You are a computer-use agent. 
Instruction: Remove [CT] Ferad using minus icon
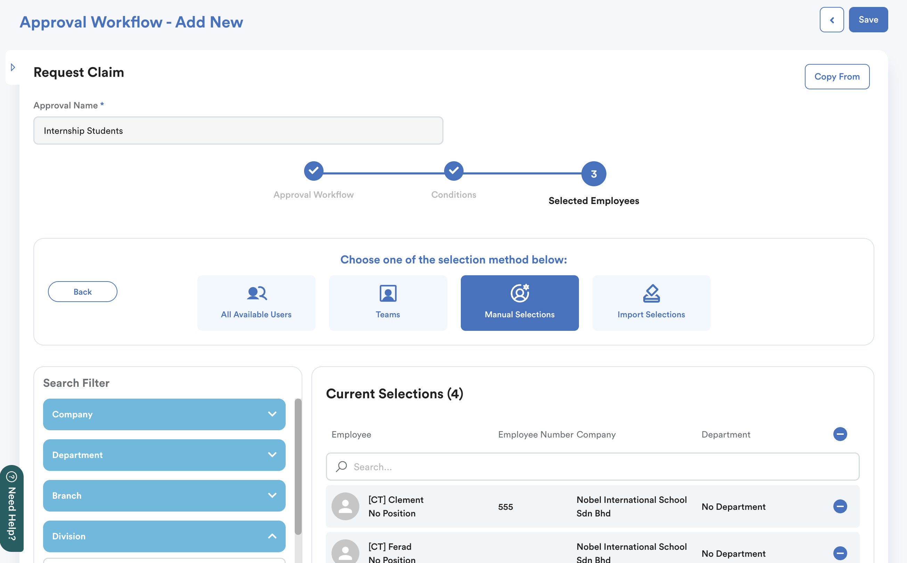pos(840,553)
